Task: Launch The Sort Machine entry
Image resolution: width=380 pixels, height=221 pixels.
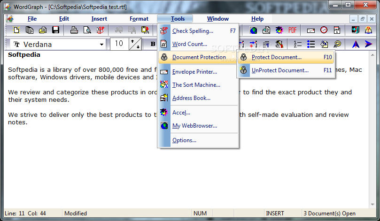Action: click(198, 85)
